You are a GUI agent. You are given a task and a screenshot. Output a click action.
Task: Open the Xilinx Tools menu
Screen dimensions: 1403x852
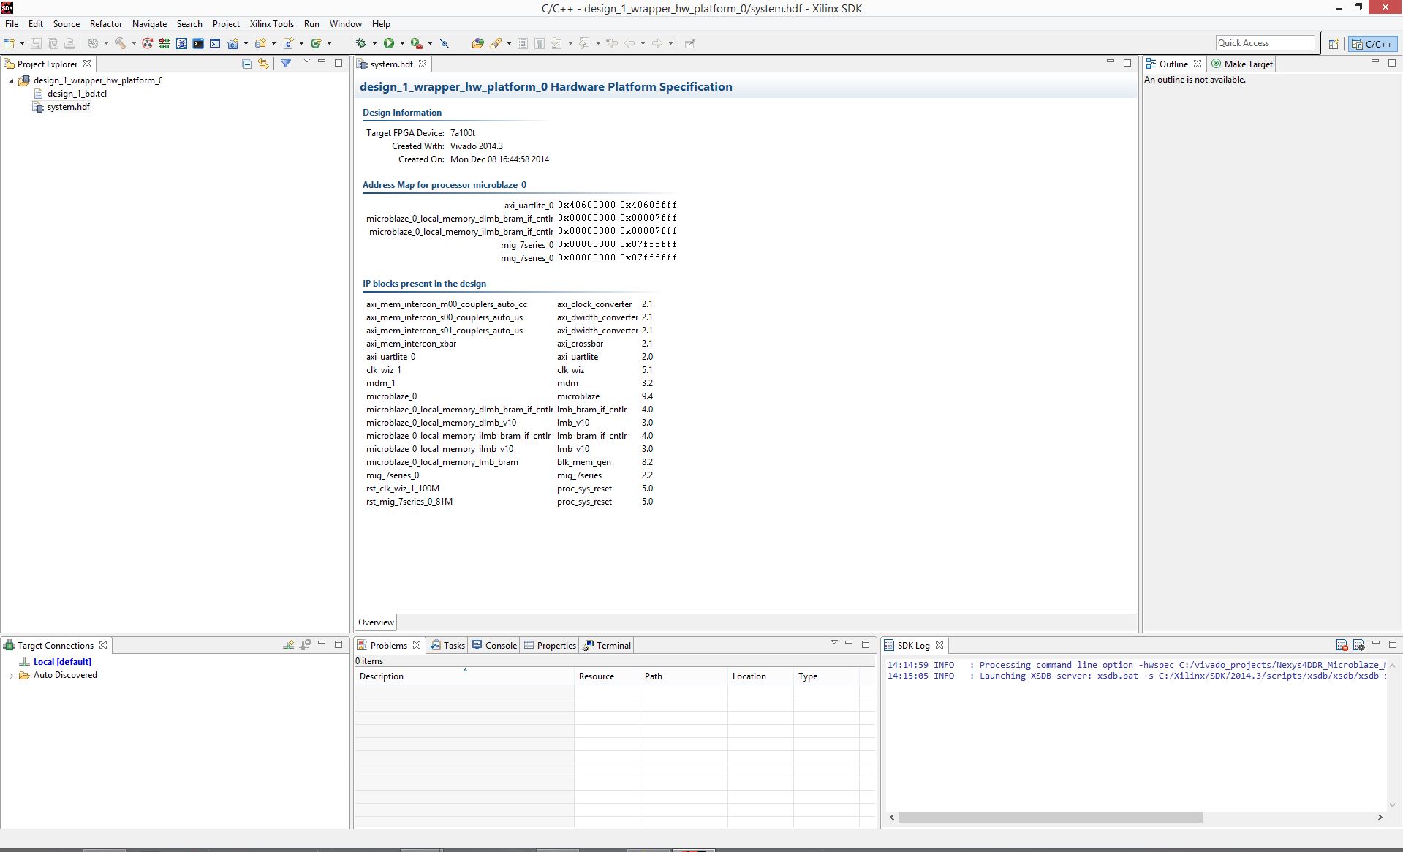271,24
